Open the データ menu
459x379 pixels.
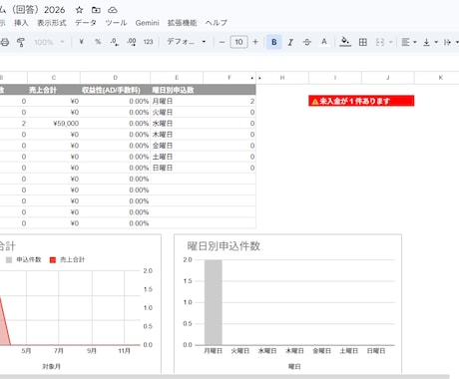[86, 23]
